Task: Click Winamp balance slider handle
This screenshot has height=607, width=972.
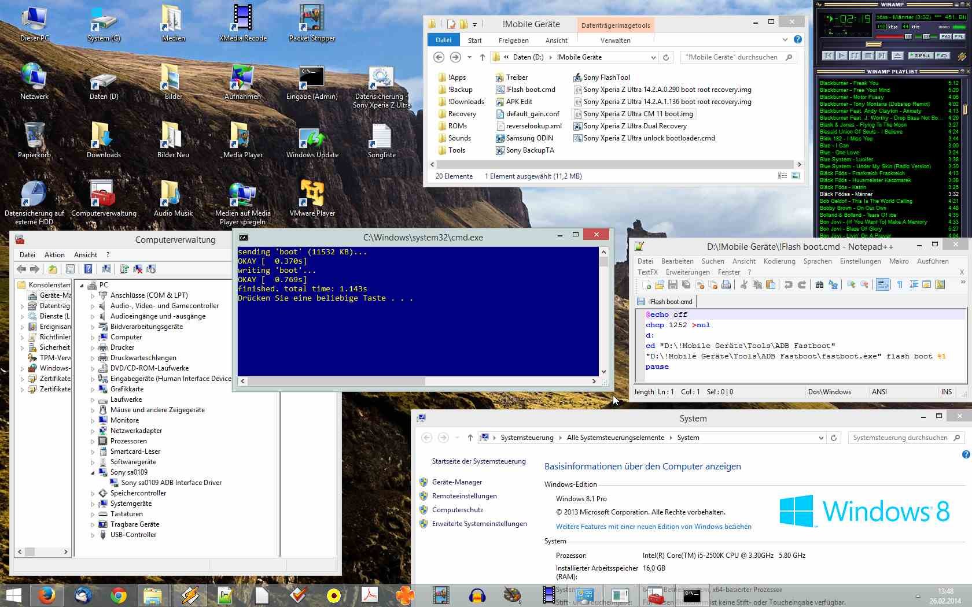Action: pos(926,36)
